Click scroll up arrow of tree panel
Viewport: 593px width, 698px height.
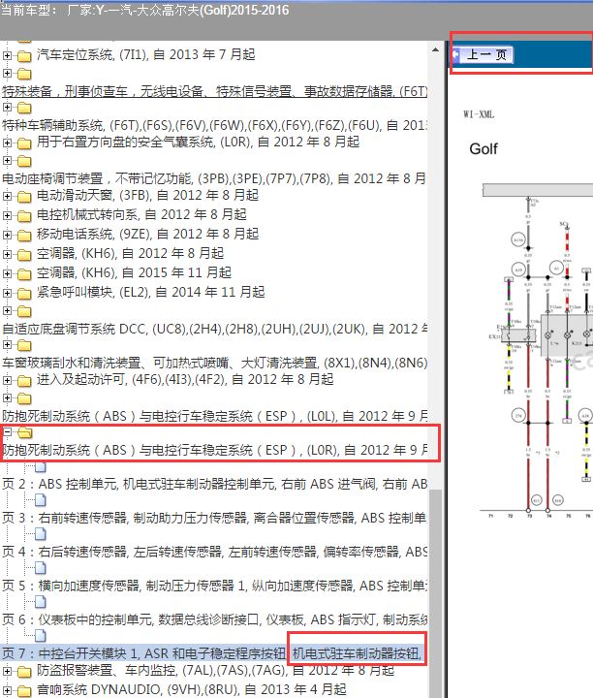point(435,49)
